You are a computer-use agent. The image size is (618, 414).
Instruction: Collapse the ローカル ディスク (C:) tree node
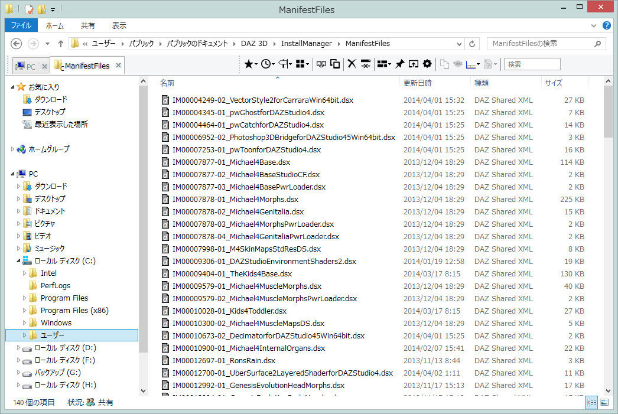[19, 261]
